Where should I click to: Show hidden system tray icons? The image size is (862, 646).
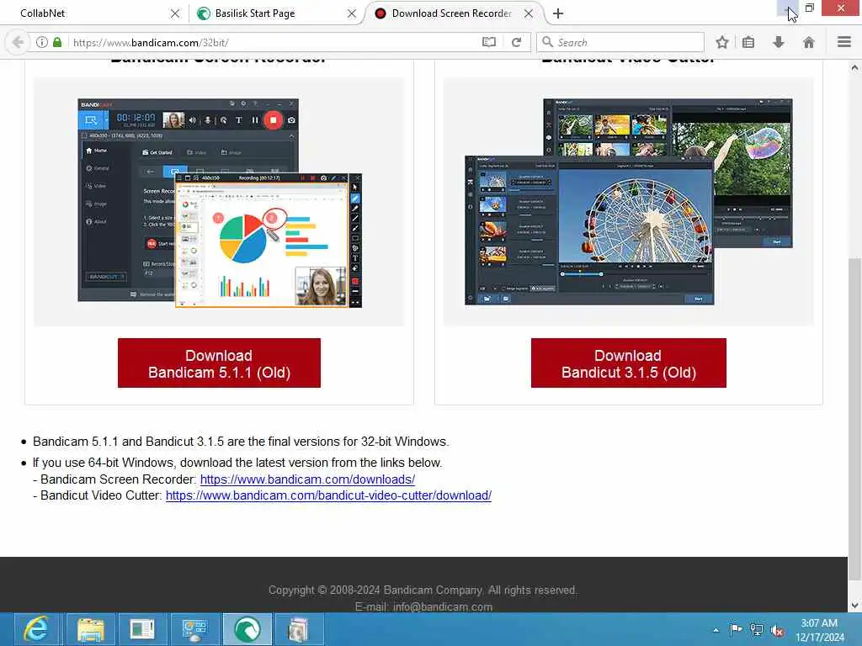point(716,630)
